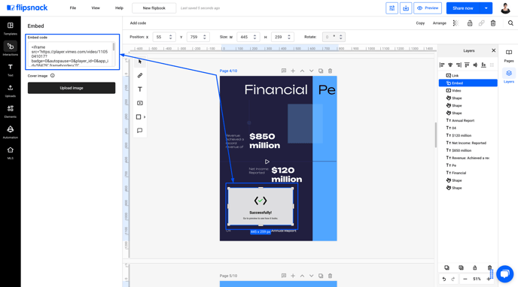Switch to the Pages tab

[x=509, y=56]
